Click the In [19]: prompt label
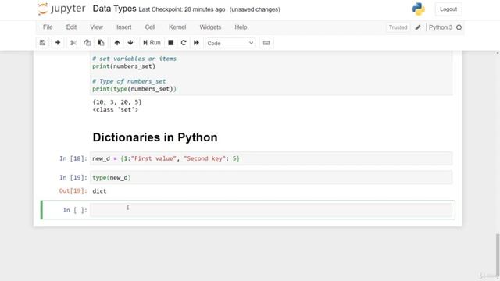The height and width of the screenshot is (281, 500). point(73,177)
